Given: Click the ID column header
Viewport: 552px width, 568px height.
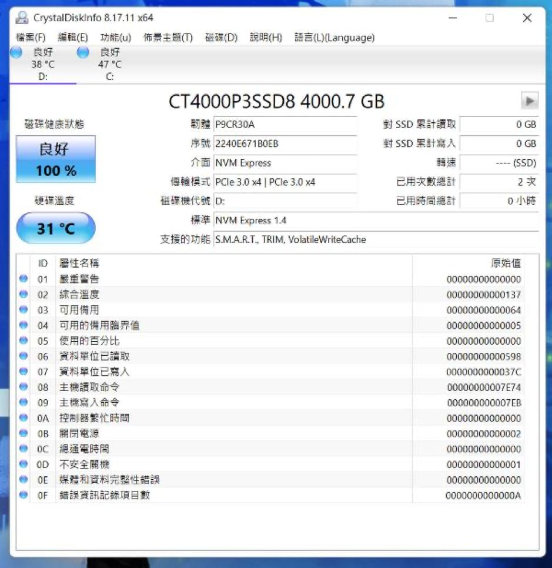Looking at the screenshot, I should click(x=43, y=263).
